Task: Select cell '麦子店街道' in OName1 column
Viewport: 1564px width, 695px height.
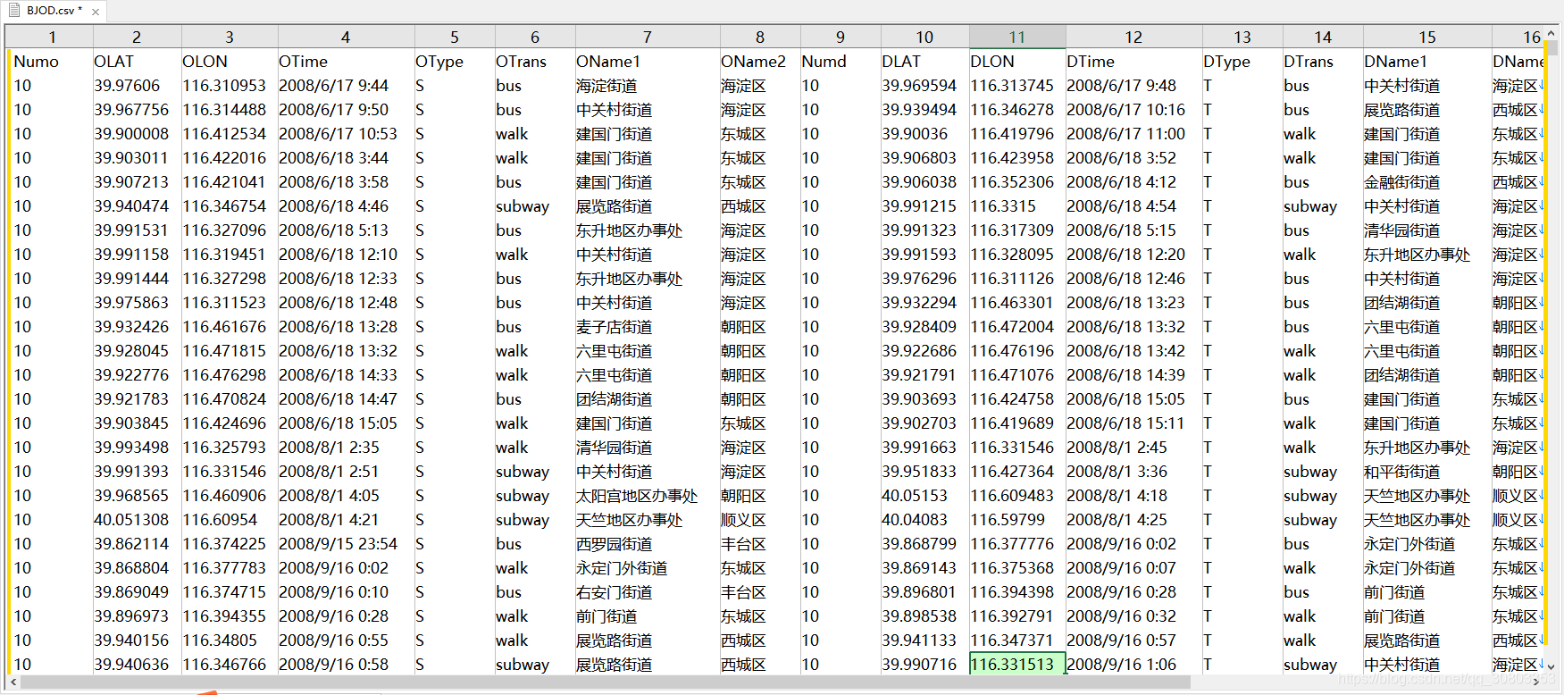Action: tap(648, 327)
